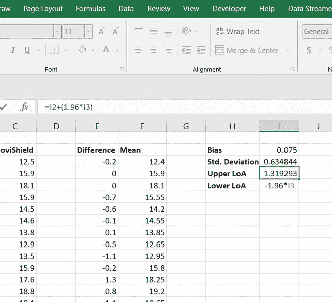Click the Font Color icon
This screenshot has width=332, height=302.
[106, 50]
